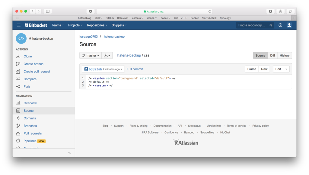The image size is (309, 175).
Task: Open the hatenablog bookmark
Action: coord(84,18)
